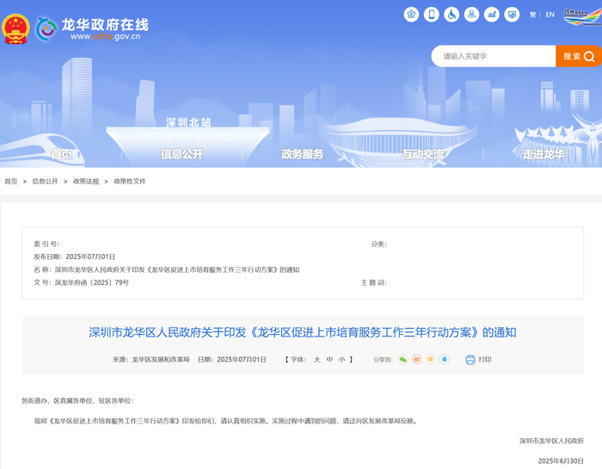Switch language to EN

[550, 15]
